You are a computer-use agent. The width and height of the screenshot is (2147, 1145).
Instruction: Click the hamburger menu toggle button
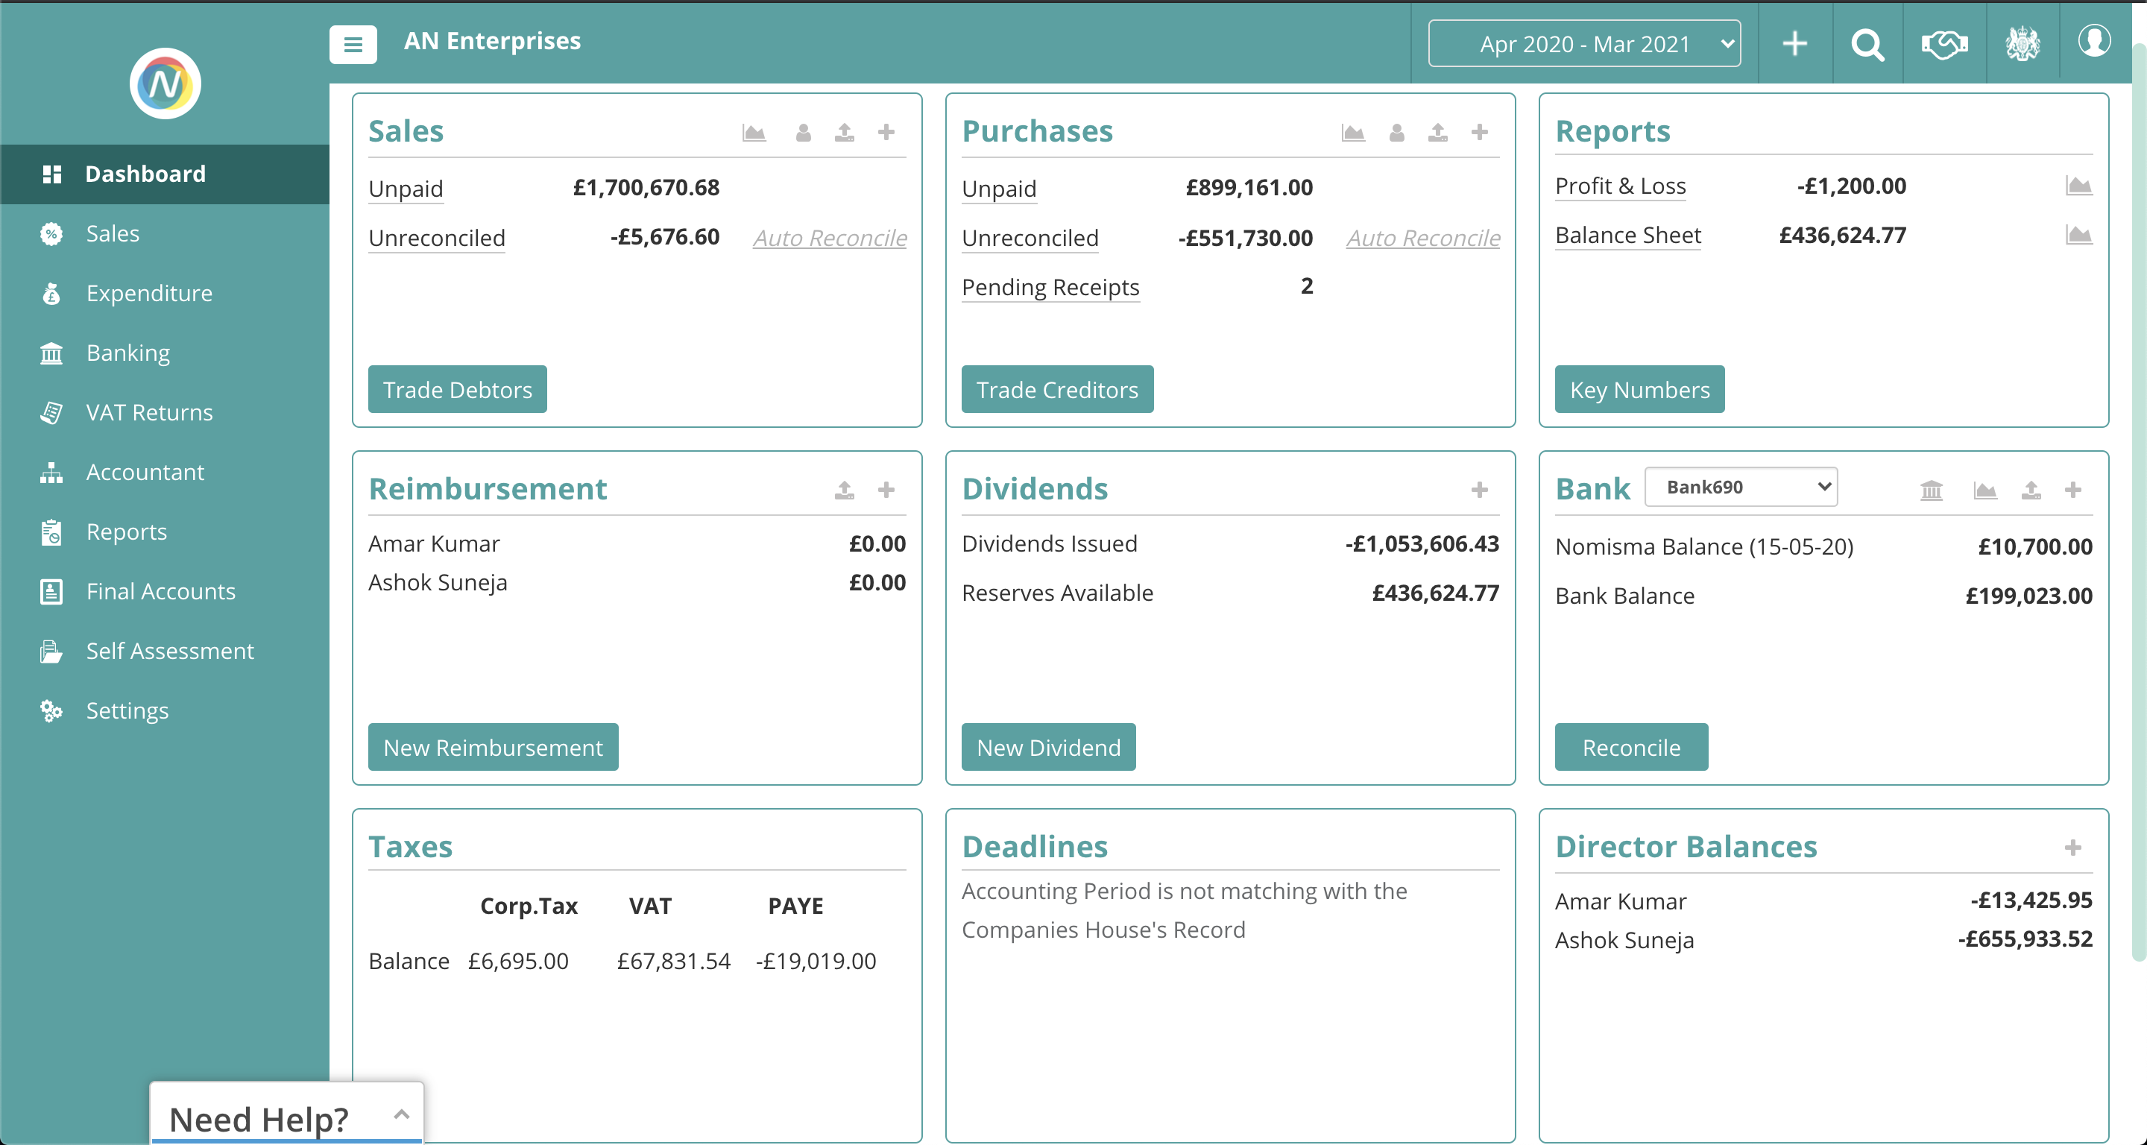353,44
